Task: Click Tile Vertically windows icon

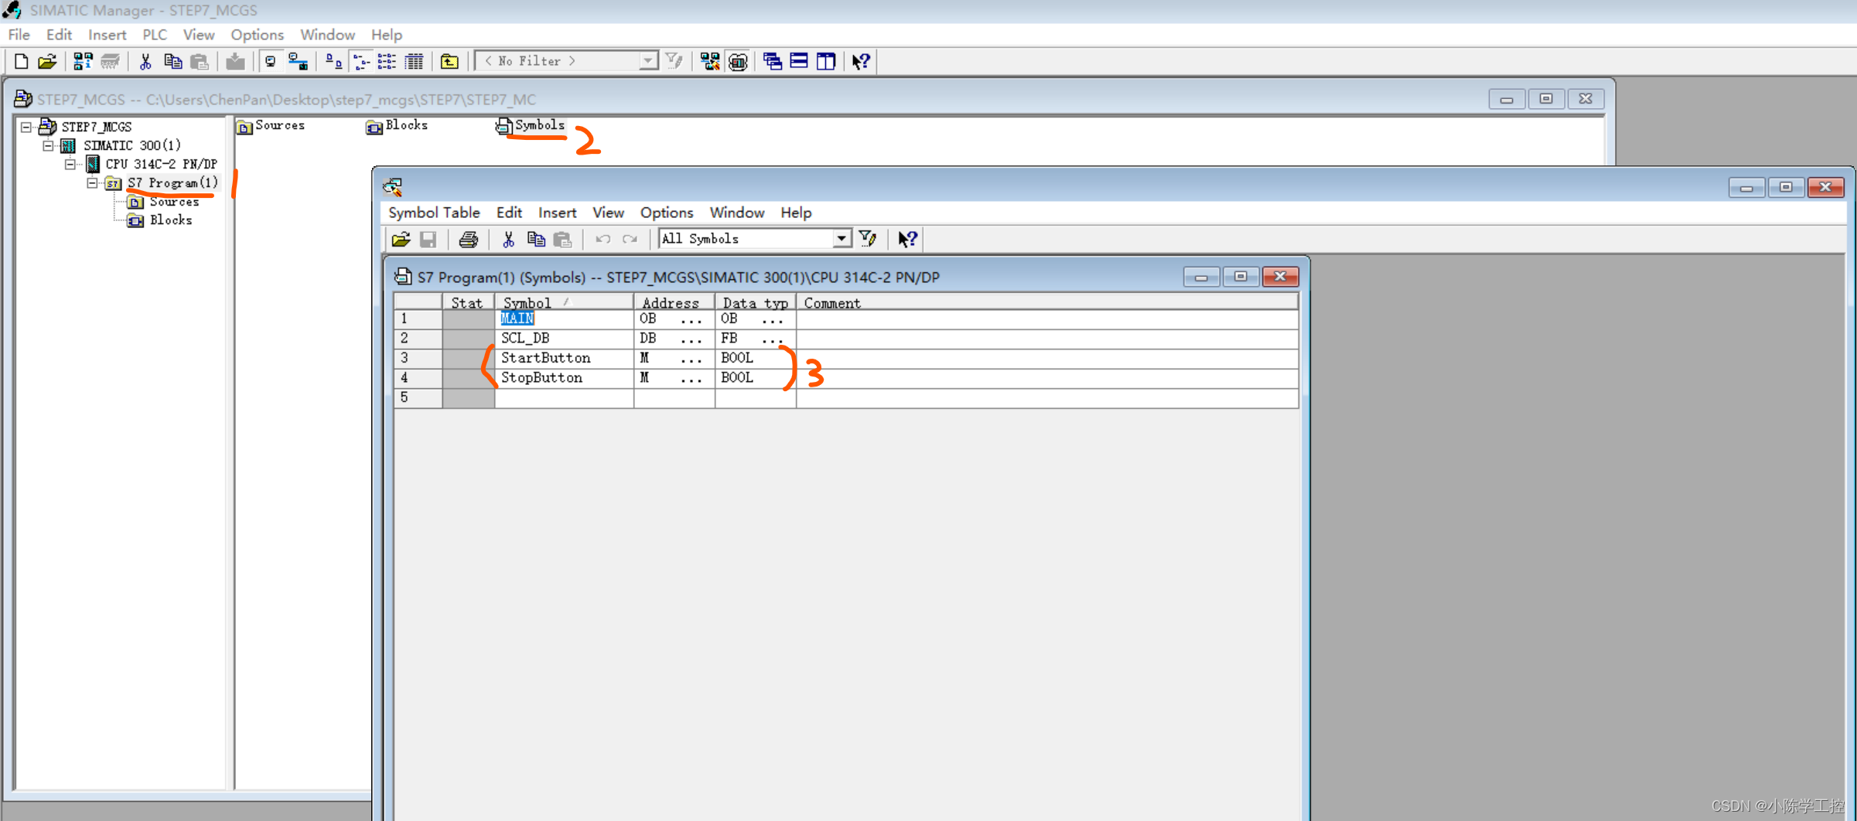Action: coord(826,61)
